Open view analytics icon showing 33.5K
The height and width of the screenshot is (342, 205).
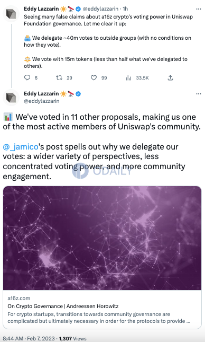pos(128,78)
